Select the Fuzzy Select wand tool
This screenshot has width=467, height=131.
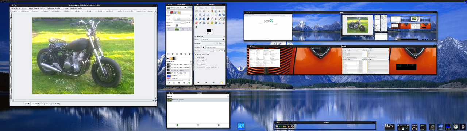click(208, 11)
